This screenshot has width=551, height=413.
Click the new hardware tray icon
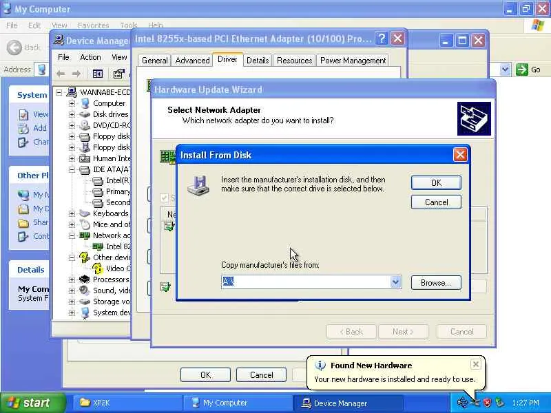(475, 403)
